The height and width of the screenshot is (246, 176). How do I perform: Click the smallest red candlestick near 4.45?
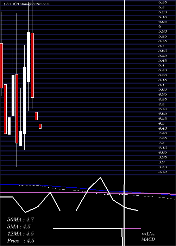pyautogui.click(x=40, y=126)
